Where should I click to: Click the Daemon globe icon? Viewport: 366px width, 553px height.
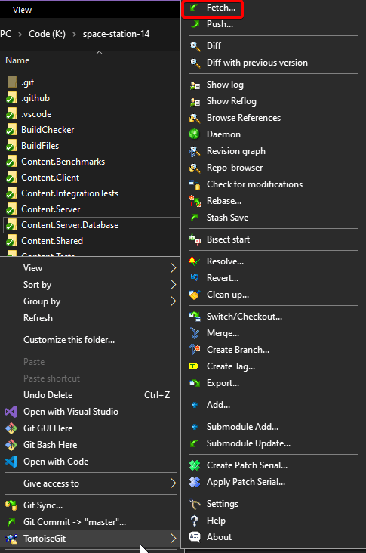[x=194, y=134]
